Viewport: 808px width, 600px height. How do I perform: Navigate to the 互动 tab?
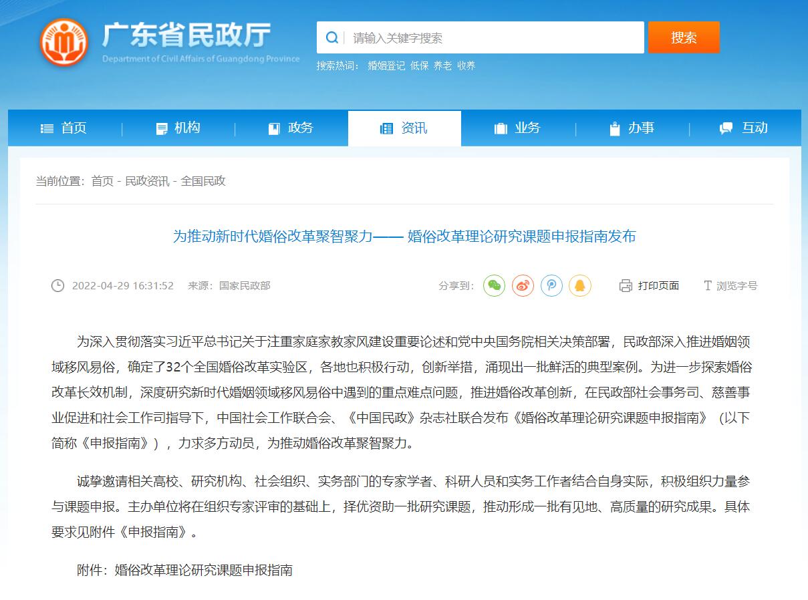click(x=745, y=128)
